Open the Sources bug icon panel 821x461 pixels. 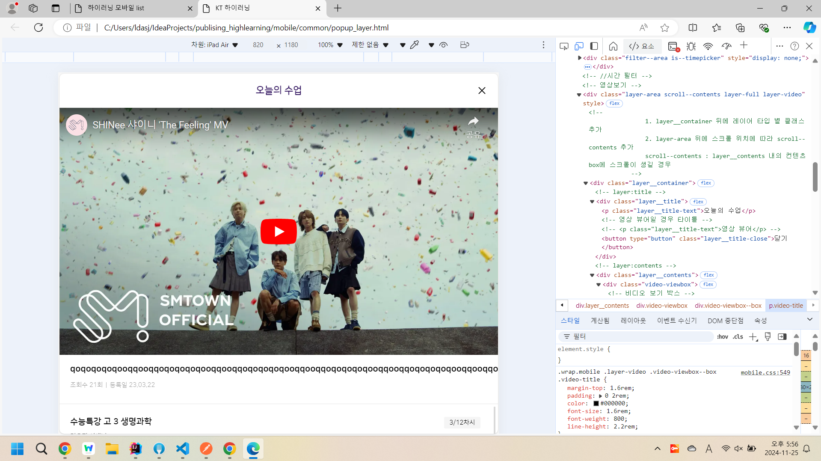click(x=691, y=46)
